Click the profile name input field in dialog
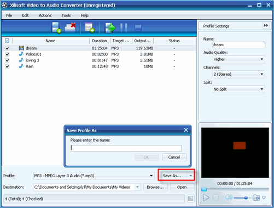The image size is (274, 208). (x=126, y=148)
